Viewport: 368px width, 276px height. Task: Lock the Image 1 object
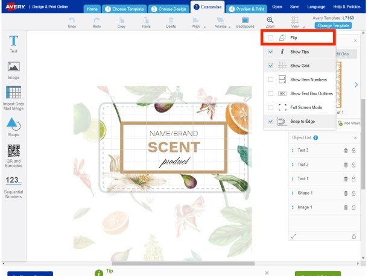(354, 207)
